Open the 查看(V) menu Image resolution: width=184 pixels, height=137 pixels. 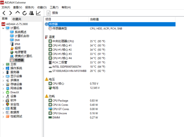[17, 7]
